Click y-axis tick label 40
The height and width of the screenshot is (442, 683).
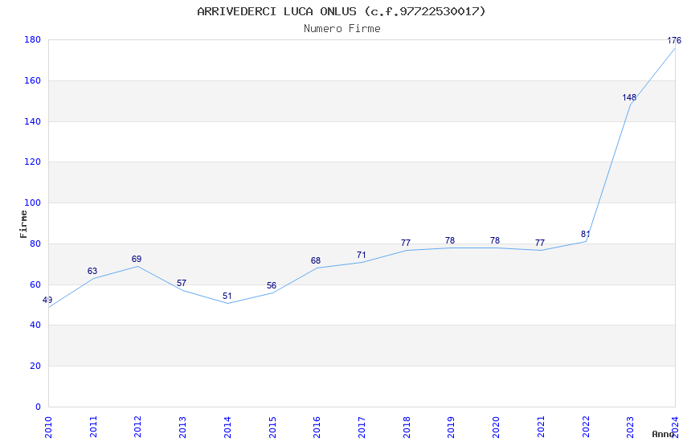coord(35,325)
